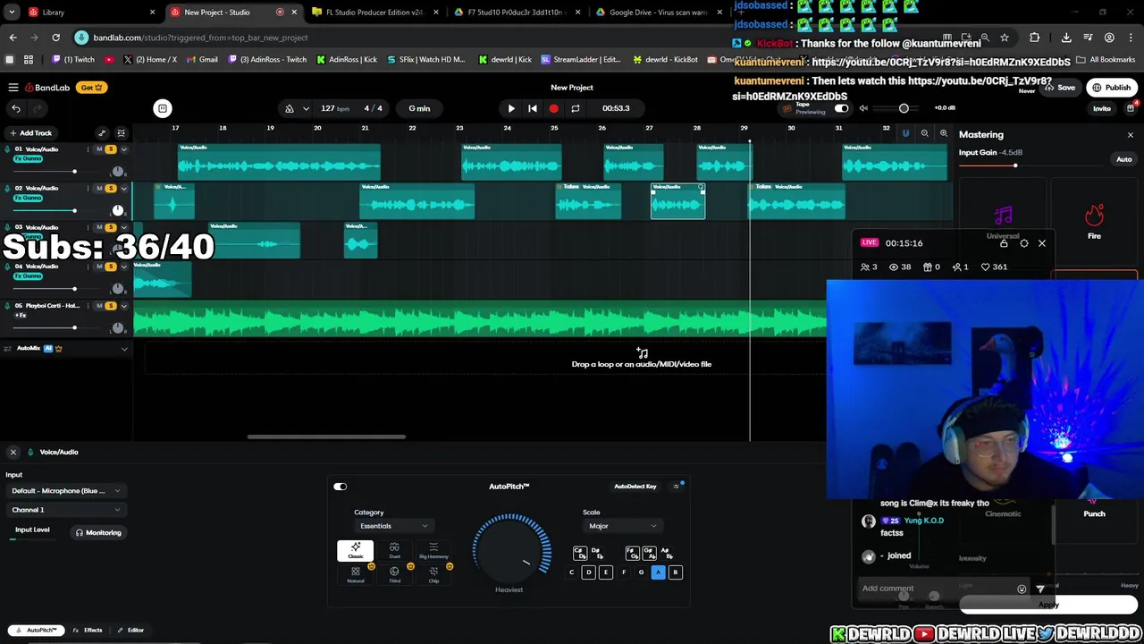Choose the Fire mastering preset
The height and width of the screenshot is (644, 1144).
tap(1094, 221)
